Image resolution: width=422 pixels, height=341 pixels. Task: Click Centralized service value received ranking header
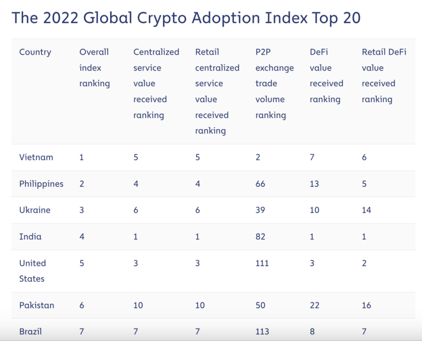click(156, 83)
